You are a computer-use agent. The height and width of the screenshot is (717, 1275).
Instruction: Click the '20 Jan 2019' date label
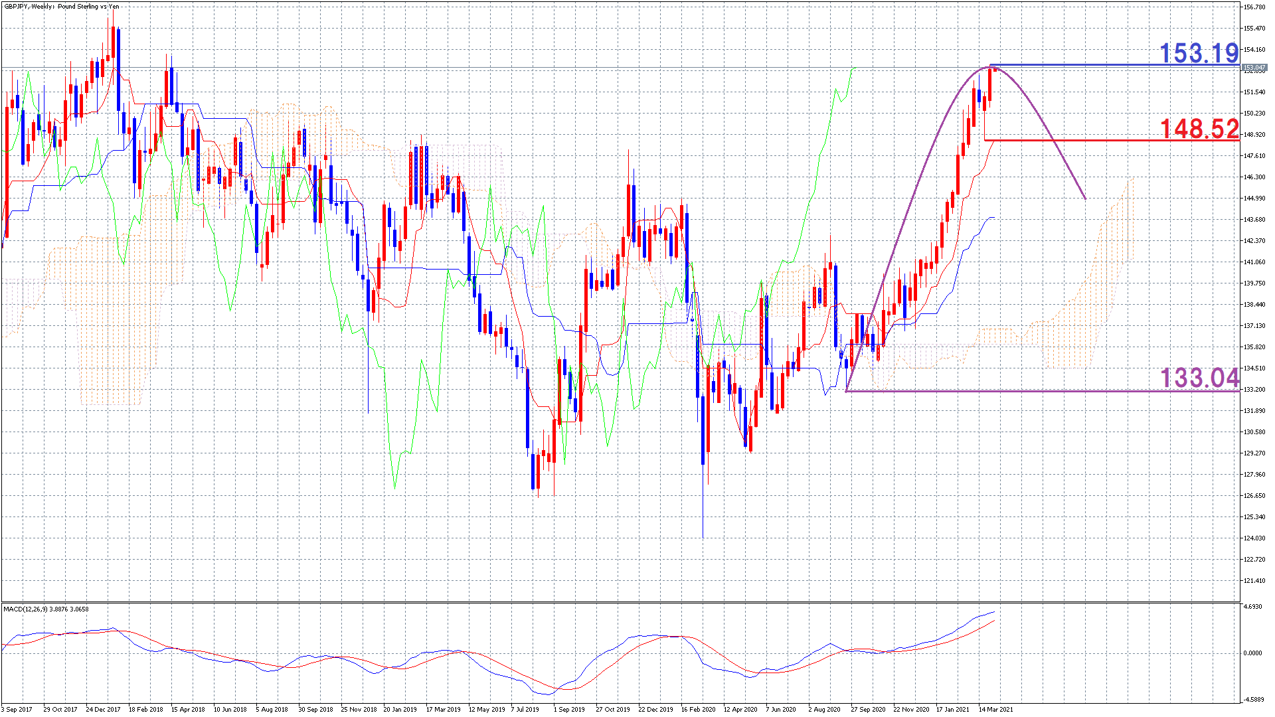tap(400, 710)
